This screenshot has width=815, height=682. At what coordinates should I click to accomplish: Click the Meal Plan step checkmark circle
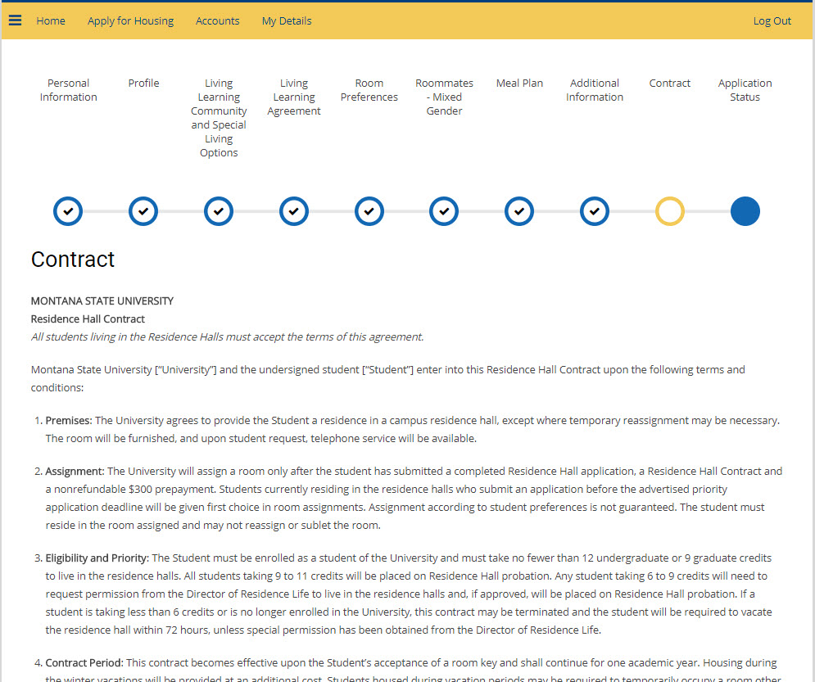tap(519, 211)
